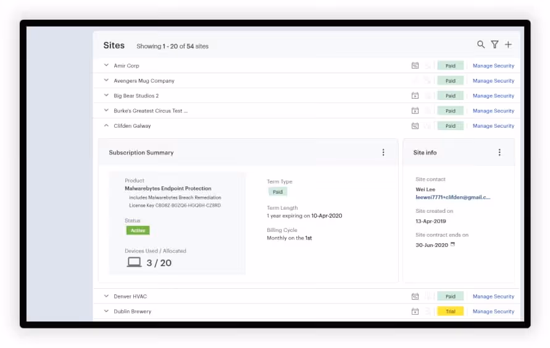Screen dimensions: 550x348
Task: Click 'includes Malwarebytes Breach Remediation' text
Action: pos(175,197)
